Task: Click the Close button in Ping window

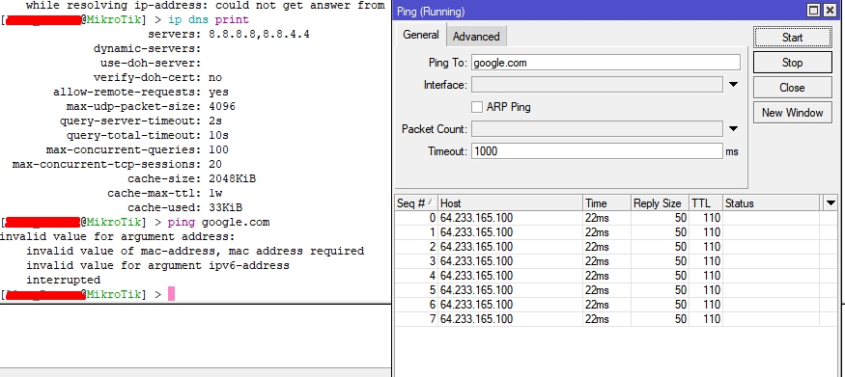Action: coord(792,88)
